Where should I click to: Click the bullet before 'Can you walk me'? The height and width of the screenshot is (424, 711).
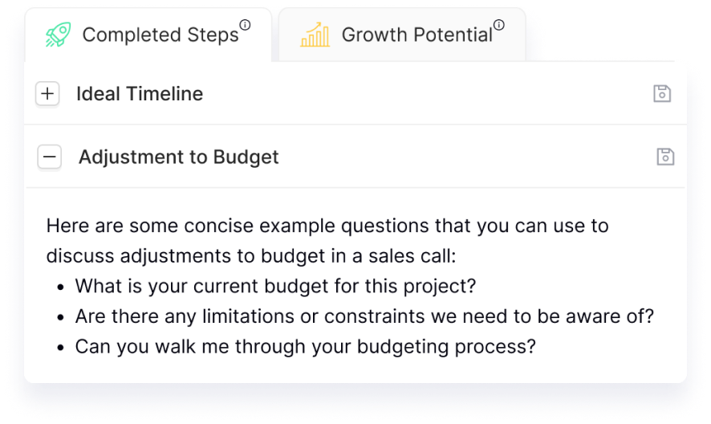(x=61, y=348)
